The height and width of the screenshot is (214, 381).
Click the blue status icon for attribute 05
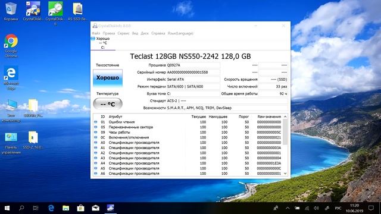pos(95,127)
